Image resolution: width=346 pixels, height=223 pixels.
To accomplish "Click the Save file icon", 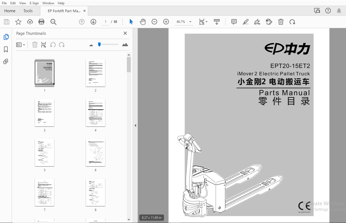I will click(x=7, y=22).
